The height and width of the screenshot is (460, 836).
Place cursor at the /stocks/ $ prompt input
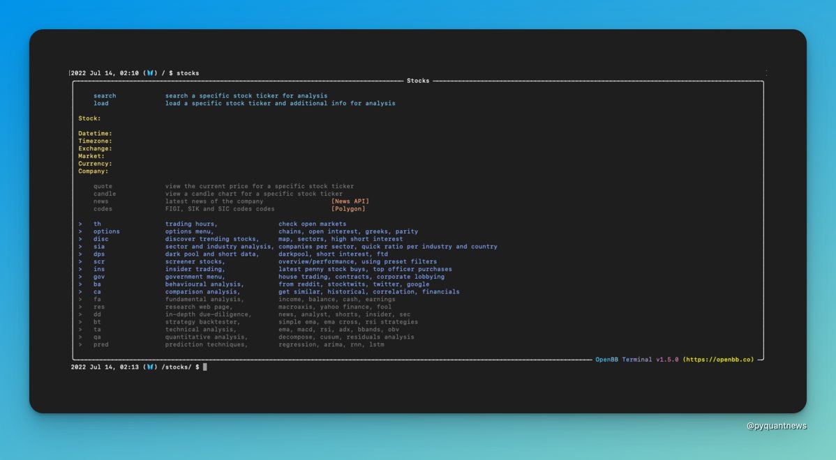pyautogui.click(x=204, y=367)
